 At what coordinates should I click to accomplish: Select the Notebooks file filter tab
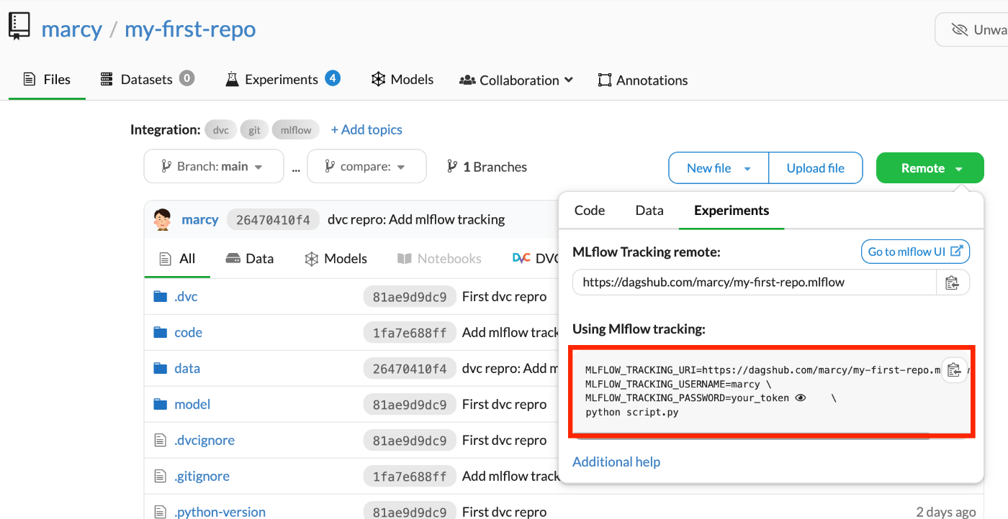[439, 258]
